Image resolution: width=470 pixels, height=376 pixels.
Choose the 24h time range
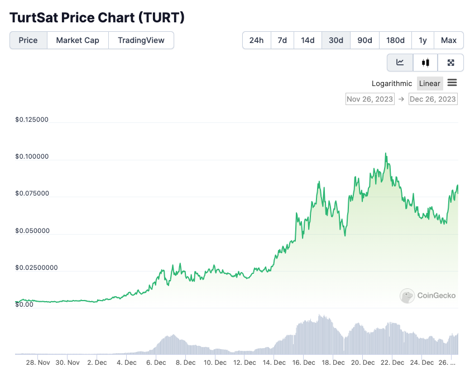pos(257,40)
